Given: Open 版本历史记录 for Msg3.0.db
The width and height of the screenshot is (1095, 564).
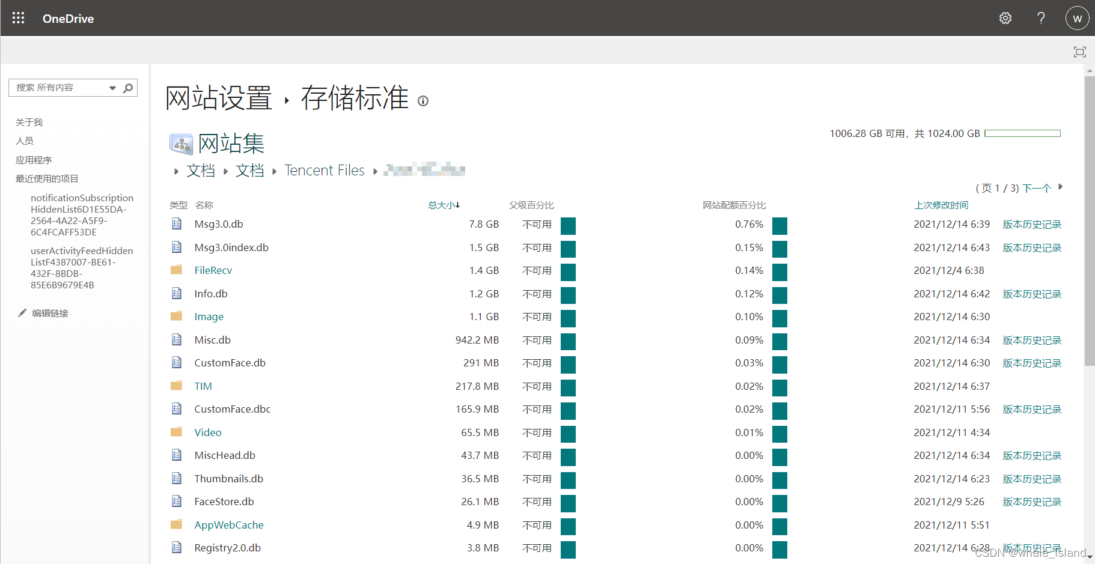Looking at the screenshot, I should pyautogui.click(x=1032, y=224).
